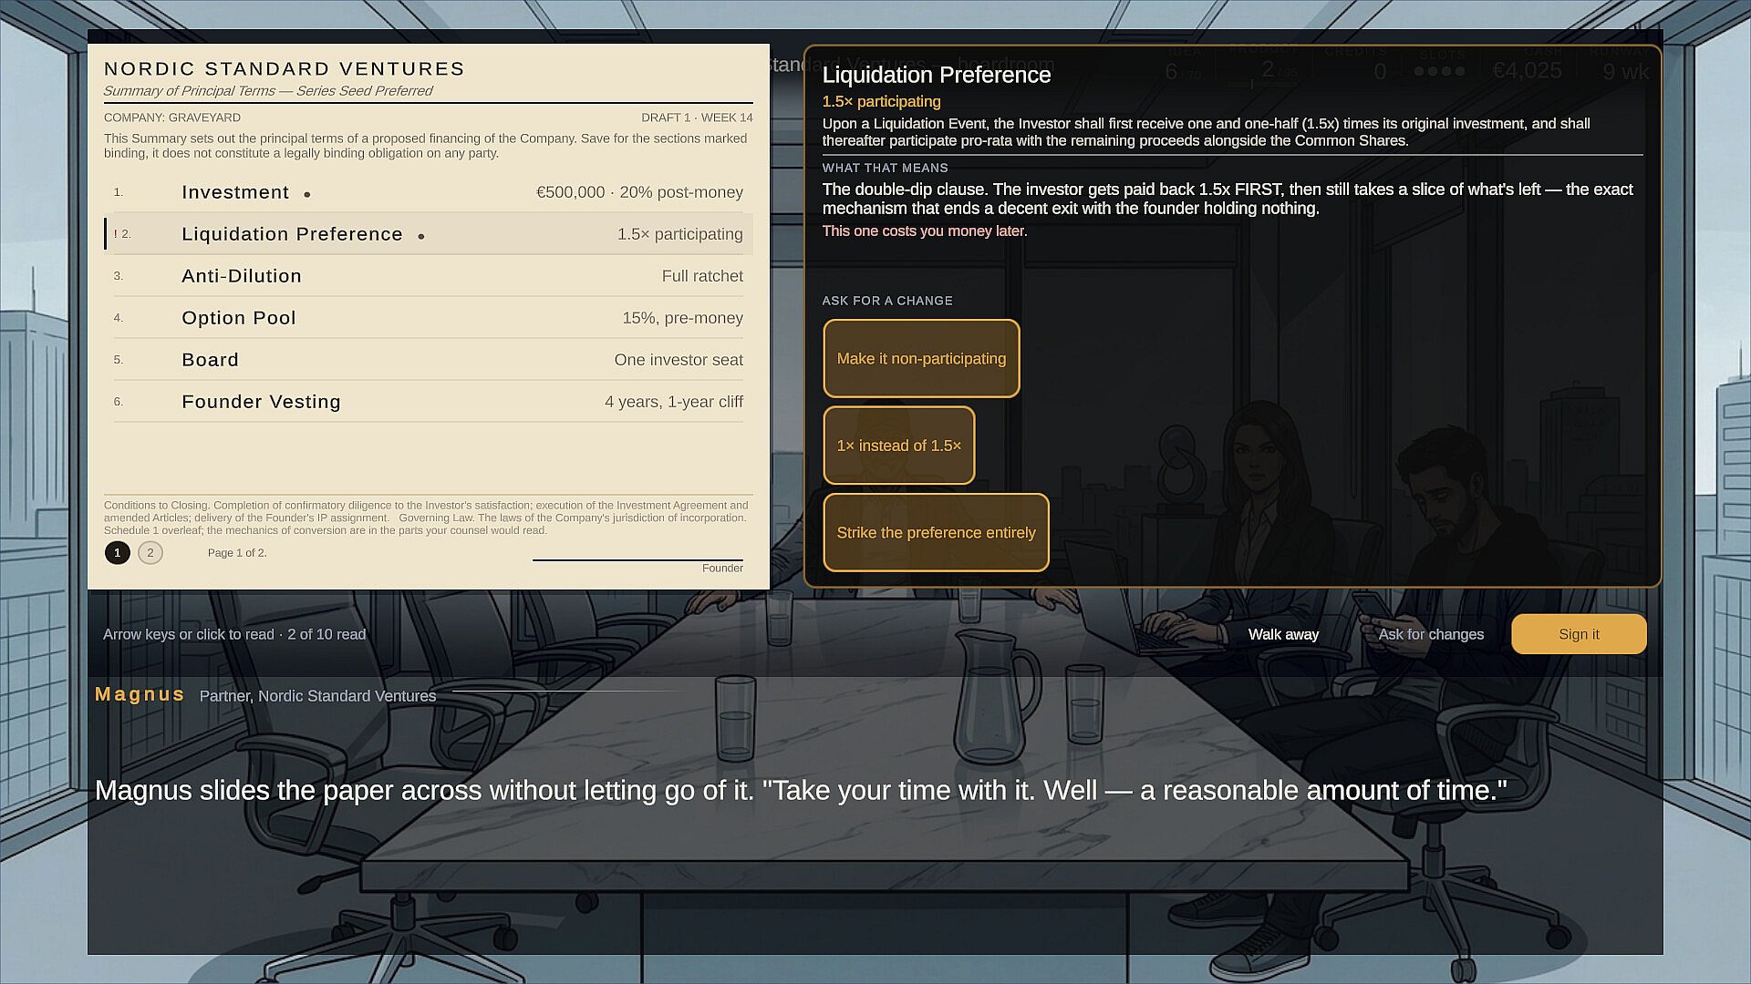Go to term sheet page 2
Viewport: 1751px width, 984px height.
(x=150, y=553)
